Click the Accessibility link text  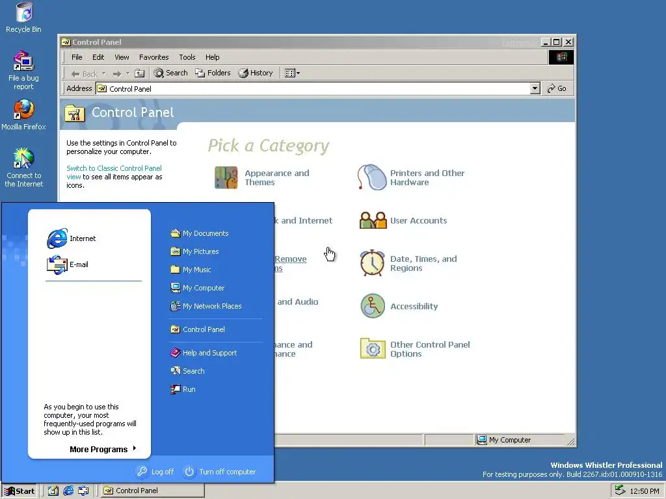(x=414, y=307)
